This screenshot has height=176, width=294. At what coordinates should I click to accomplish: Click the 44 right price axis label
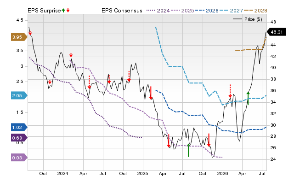[x=273, y=45]
